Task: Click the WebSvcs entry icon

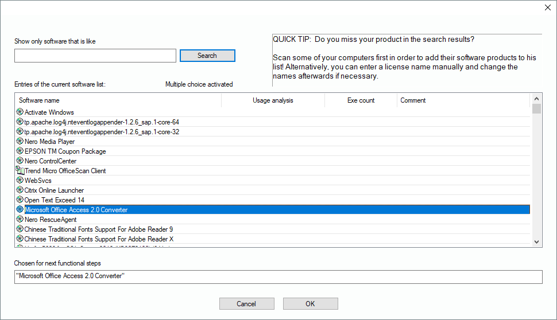Action: pos(20,181)
